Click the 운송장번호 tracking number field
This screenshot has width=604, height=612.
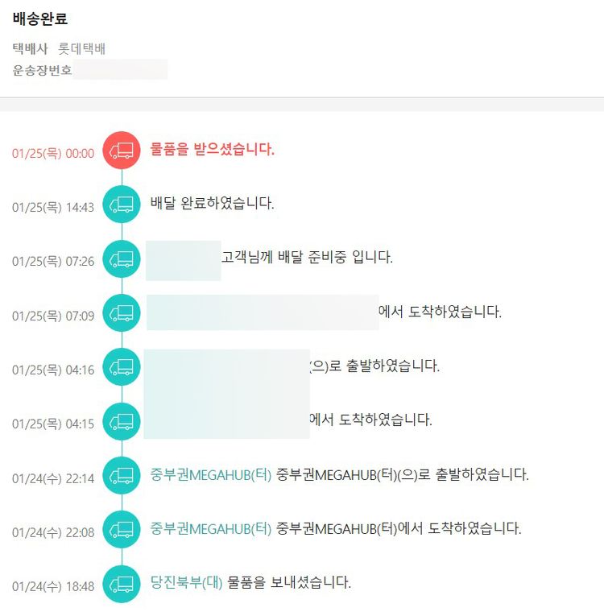click(120, 70)
